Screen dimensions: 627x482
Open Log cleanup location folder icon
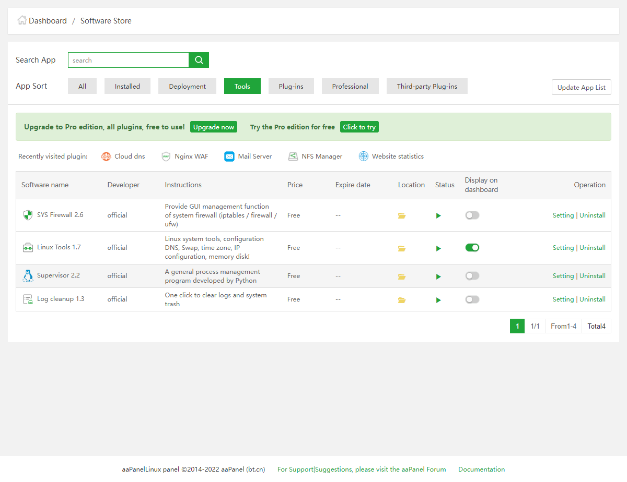(x=402, y=300)
